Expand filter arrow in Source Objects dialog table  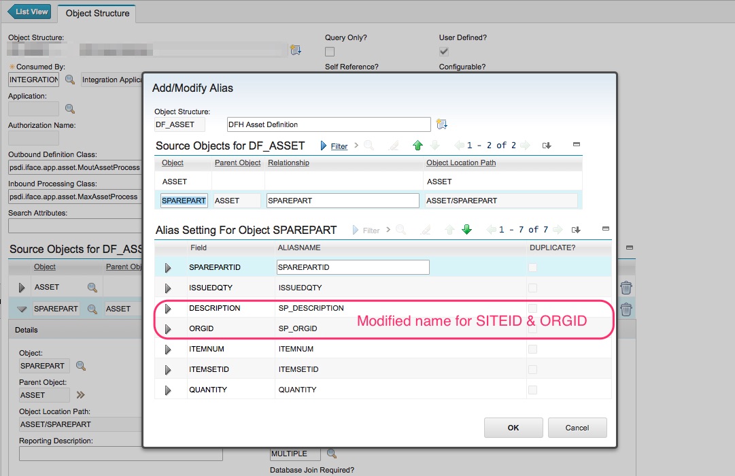pyautogui.click(x=324, y=146)
